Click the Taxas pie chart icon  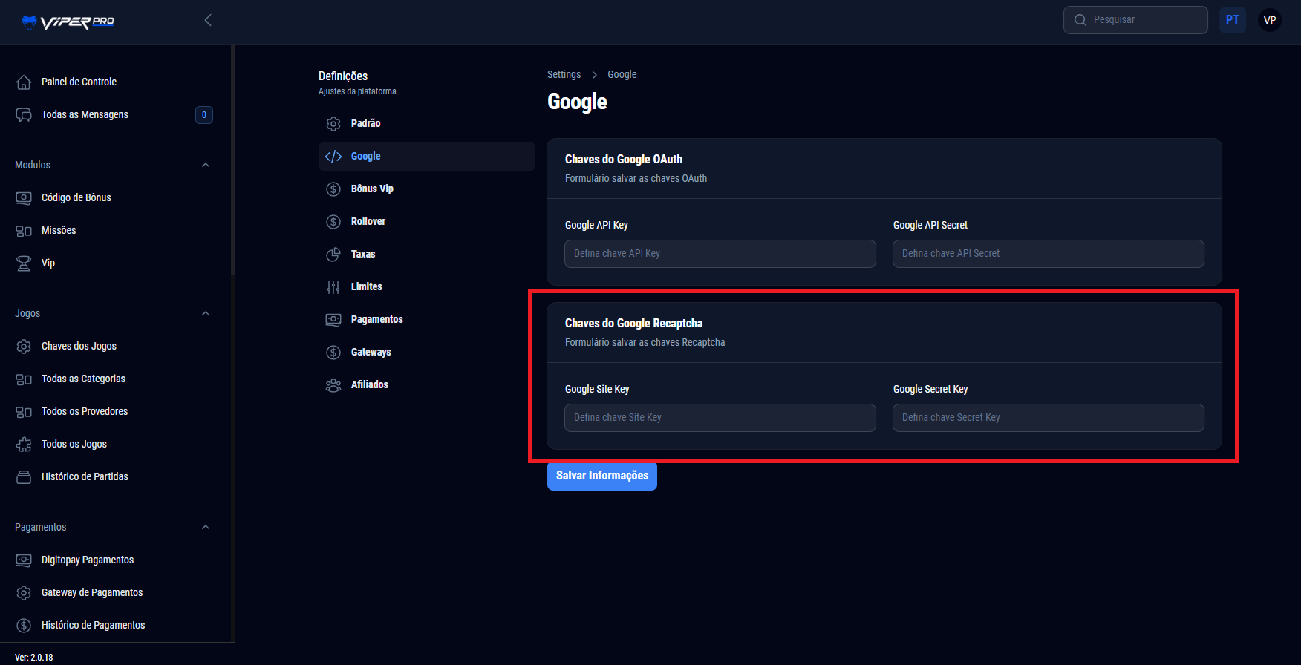[x=333, y=255]
